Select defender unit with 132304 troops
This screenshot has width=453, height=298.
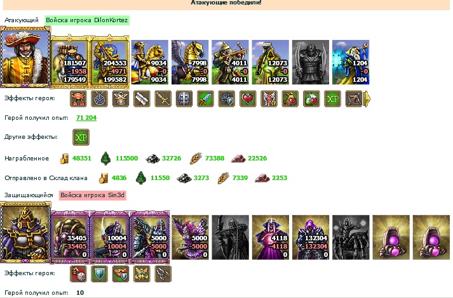click(x=311, y=237)
